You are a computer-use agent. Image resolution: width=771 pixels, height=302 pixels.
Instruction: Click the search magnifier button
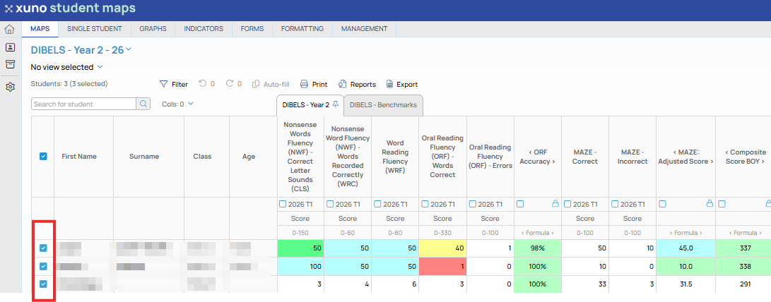point(143,104)
